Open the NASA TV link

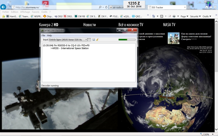(169, 25)
